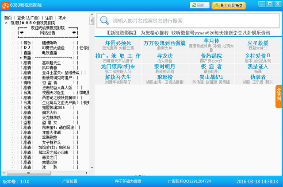Select 熊出没之熊心归来 entry
Viewport: 283px width, 187px height.
click(54, 152)
